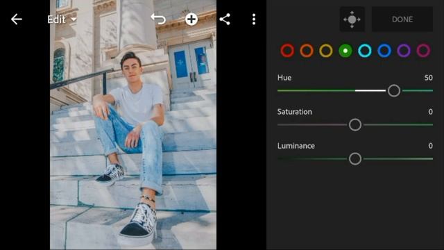Screen dimensions: 444x250
Task: Select the green color channel
Action: (x=345, y=51)
